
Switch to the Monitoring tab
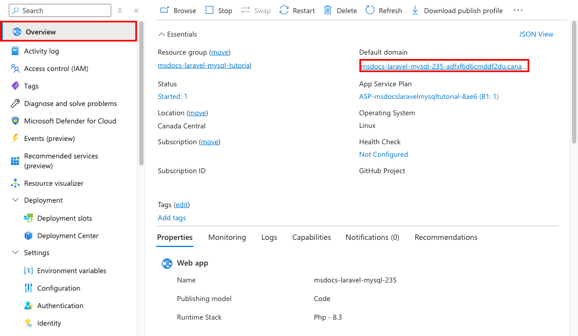click(x=227, y=237)
